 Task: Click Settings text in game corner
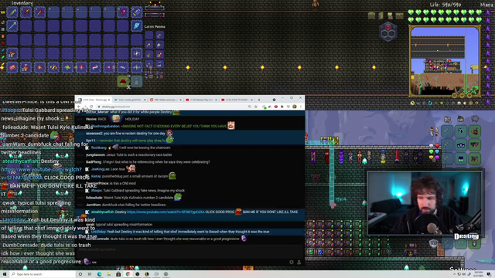(463, 269)
